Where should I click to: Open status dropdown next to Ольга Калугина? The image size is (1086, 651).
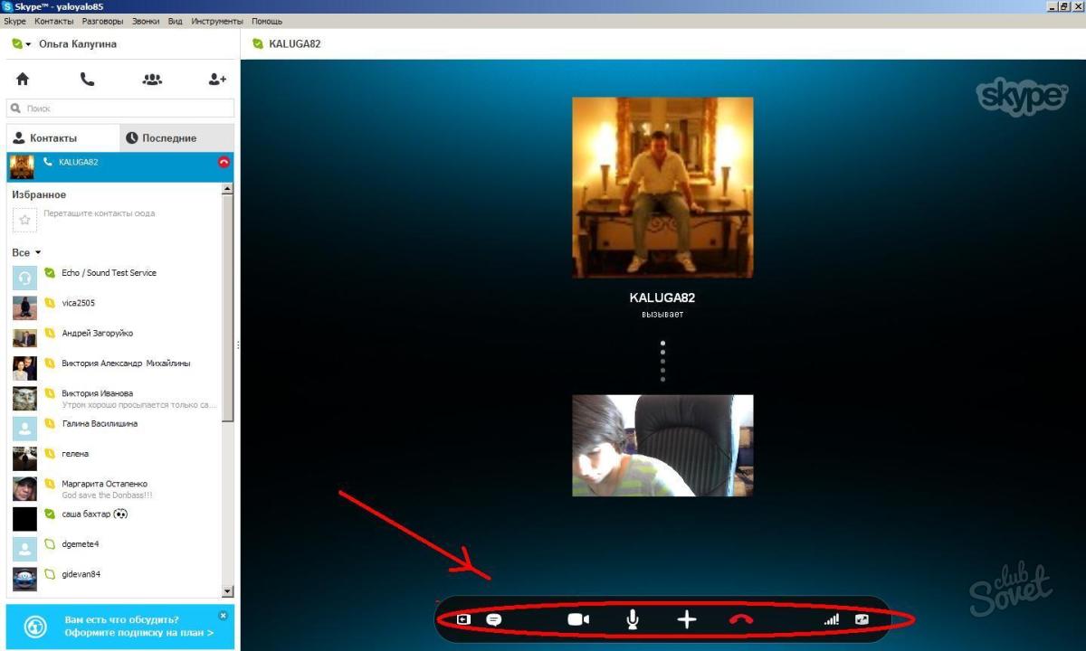click(28, 44)
